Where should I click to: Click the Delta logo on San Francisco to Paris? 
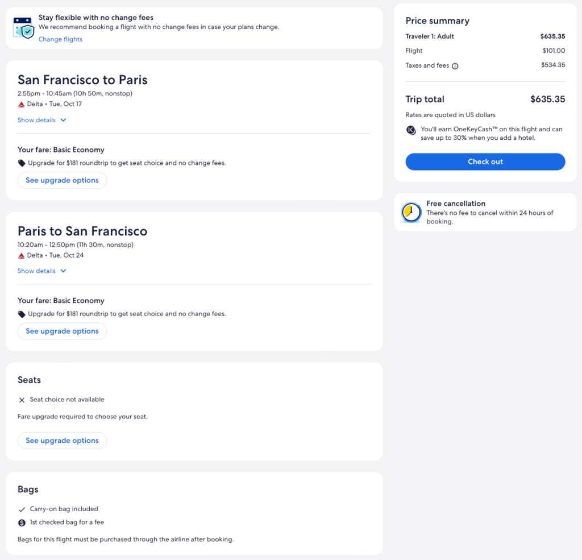[22, 105]
